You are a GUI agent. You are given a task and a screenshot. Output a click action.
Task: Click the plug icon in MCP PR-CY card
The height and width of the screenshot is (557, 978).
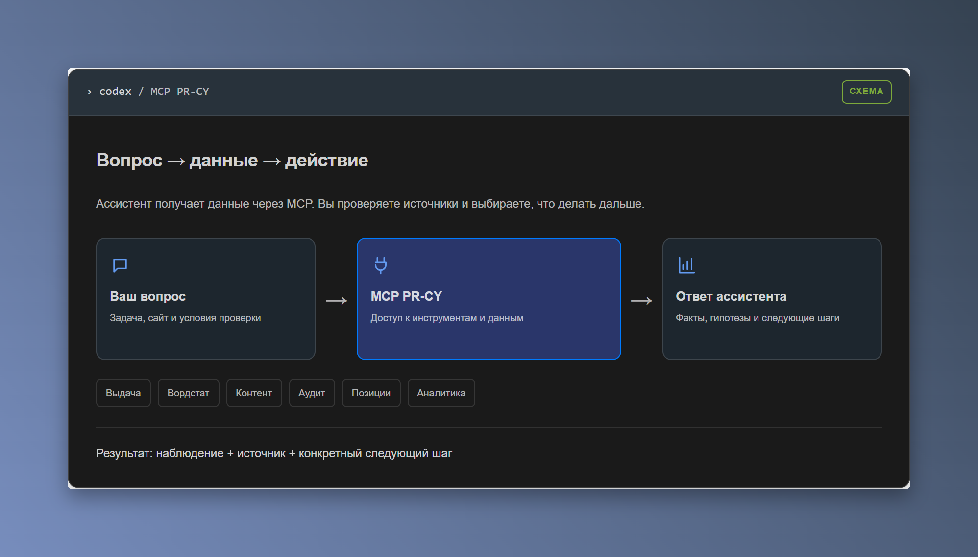click(381, 265)
